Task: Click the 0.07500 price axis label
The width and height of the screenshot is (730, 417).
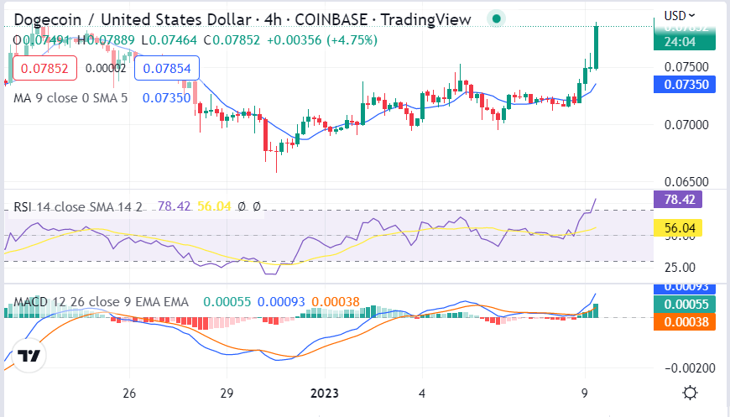Action: [686, 67]
